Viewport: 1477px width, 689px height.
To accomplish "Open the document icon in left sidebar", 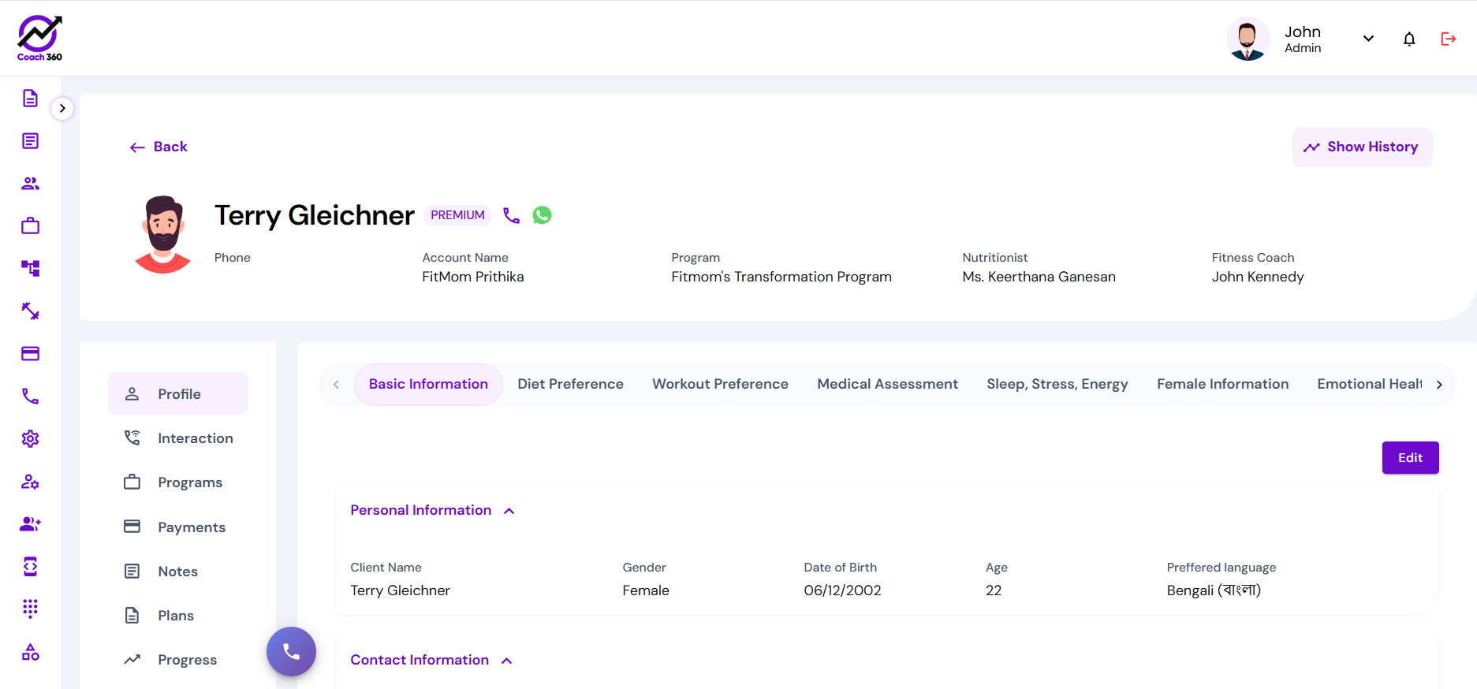I will (x=30, y=99).
